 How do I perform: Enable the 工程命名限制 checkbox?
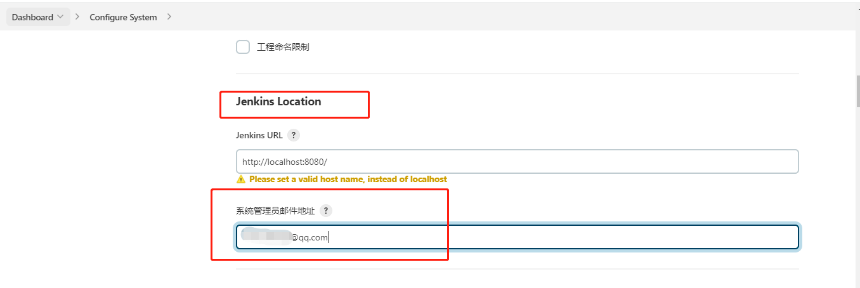pyautogui.click(x=243, y=47)
